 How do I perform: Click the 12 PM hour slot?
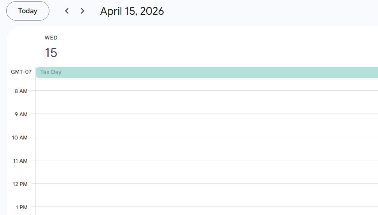coord(206,195)
